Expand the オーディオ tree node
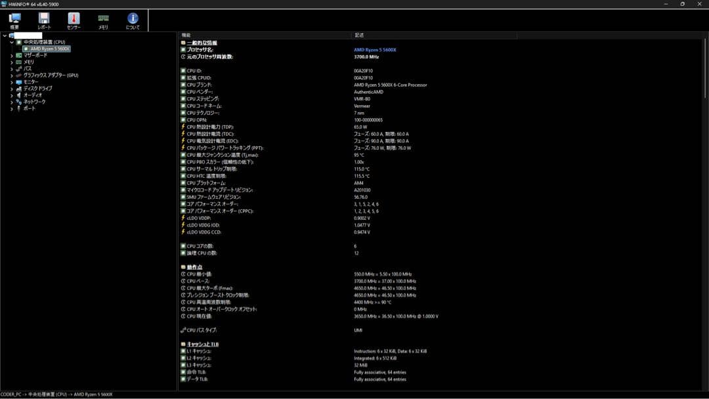 tap(12, 95)
